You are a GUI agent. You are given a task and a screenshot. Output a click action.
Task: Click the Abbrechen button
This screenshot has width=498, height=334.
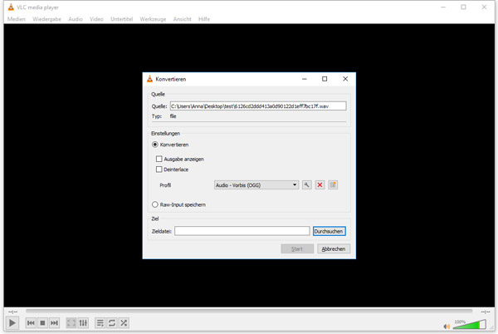coord(334,248)
